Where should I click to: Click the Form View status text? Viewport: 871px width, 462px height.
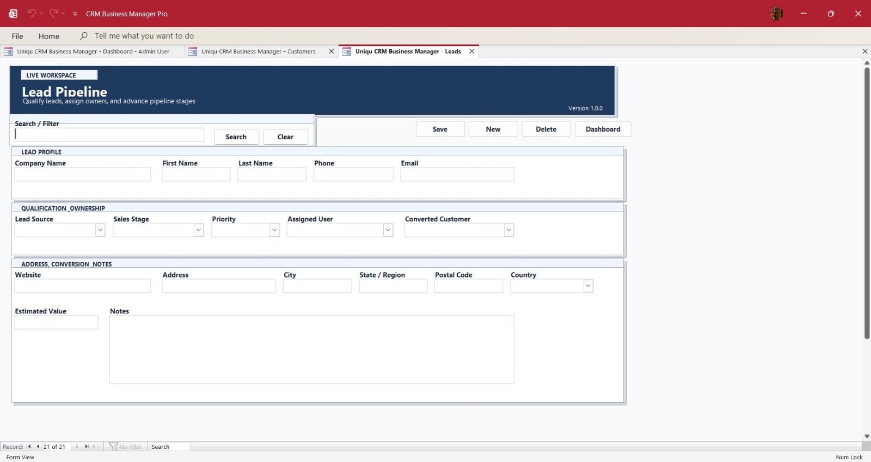20,457
